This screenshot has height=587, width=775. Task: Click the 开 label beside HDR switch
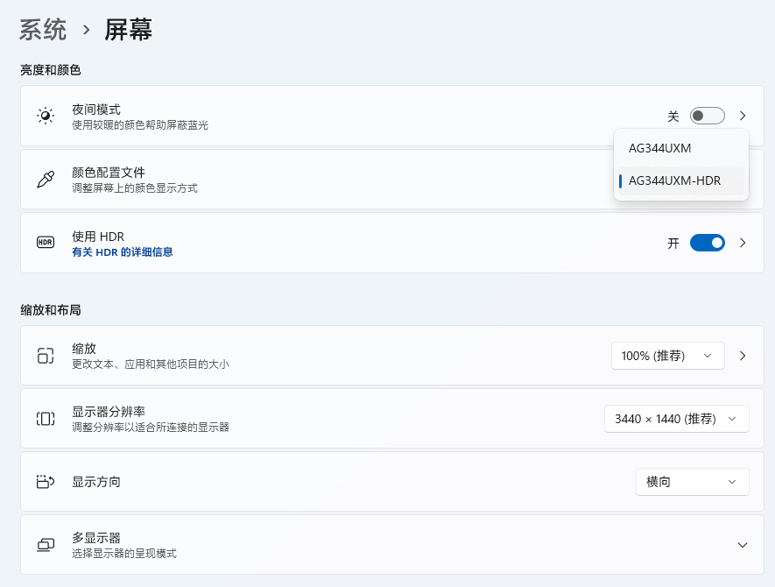click(x=673, y=244)
